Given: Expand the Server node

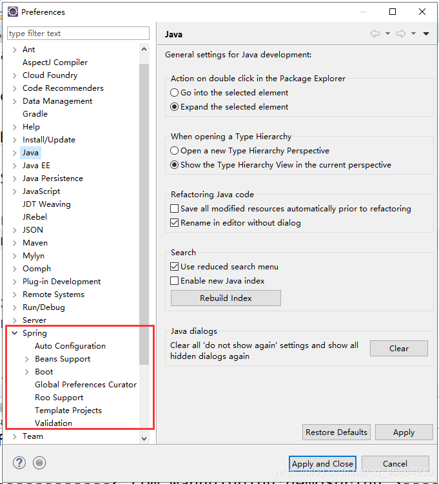Looking at the screenshot, I should (x=15, y=320).
